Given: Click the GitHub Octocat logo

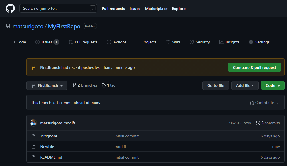Looking at the screenshot, I should [x=10, y=8].
